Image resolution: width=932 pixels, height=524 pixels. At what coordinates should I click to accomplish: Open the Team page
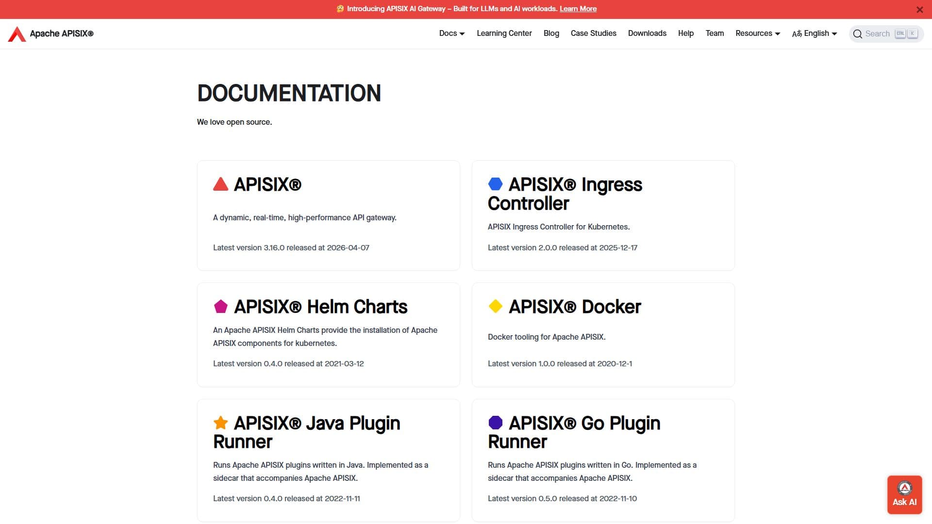pos(715,33)
